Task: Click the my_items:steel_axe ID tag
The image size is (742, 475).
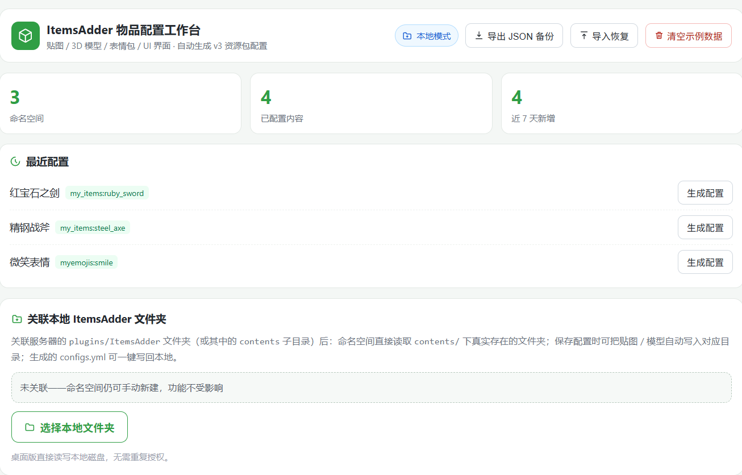Action: [93, 228]
